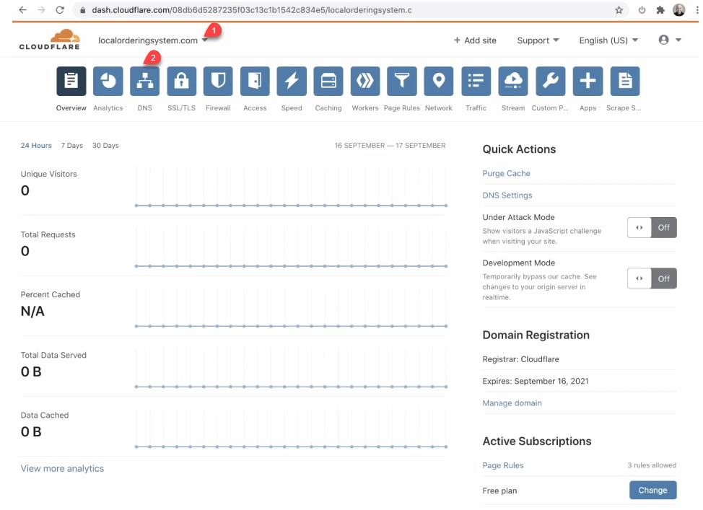
Task: Click the browser profile avatar
Action: point(678,10)
